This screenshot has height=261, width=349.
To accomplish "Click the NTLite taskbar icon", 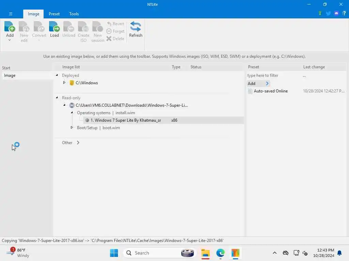I will pyautogui.click(x=235, y=253).
